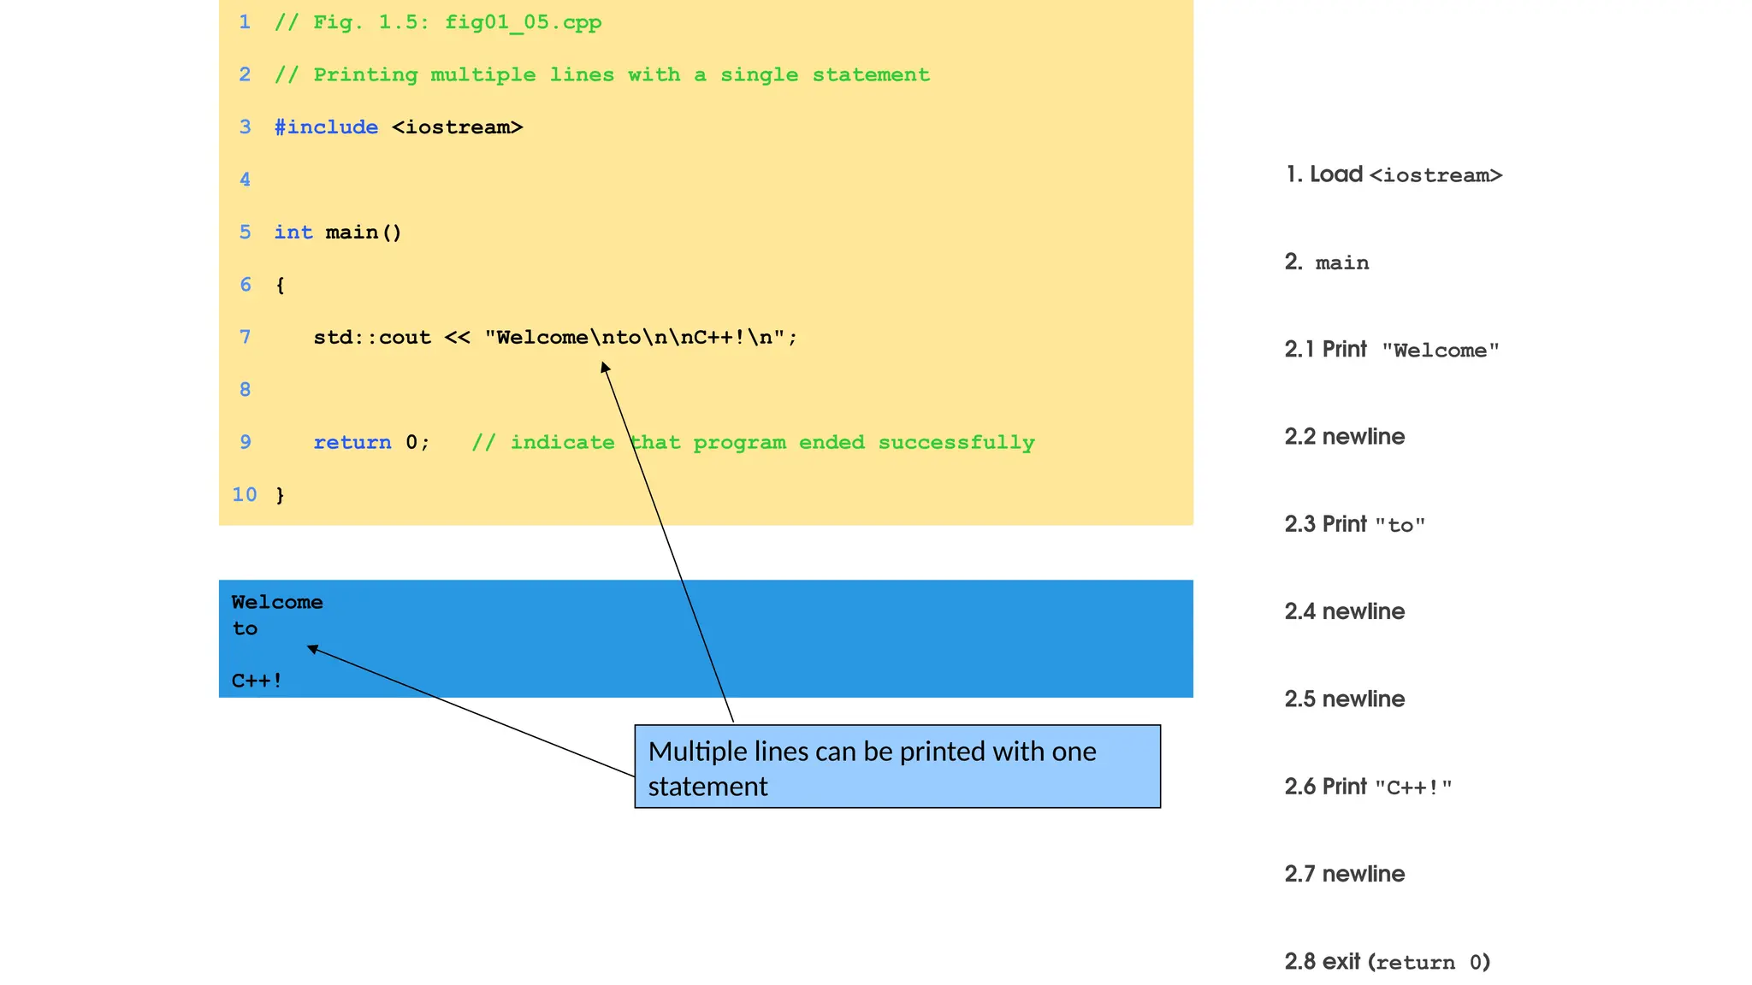Click the 'return 0;' statement

pos(371,443)
